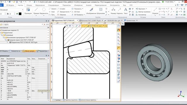Image resolution: width=187 pixels, height=105 pixels.
Task: Switch to the Сборка ribbon tab
Action: coord(29,5)
